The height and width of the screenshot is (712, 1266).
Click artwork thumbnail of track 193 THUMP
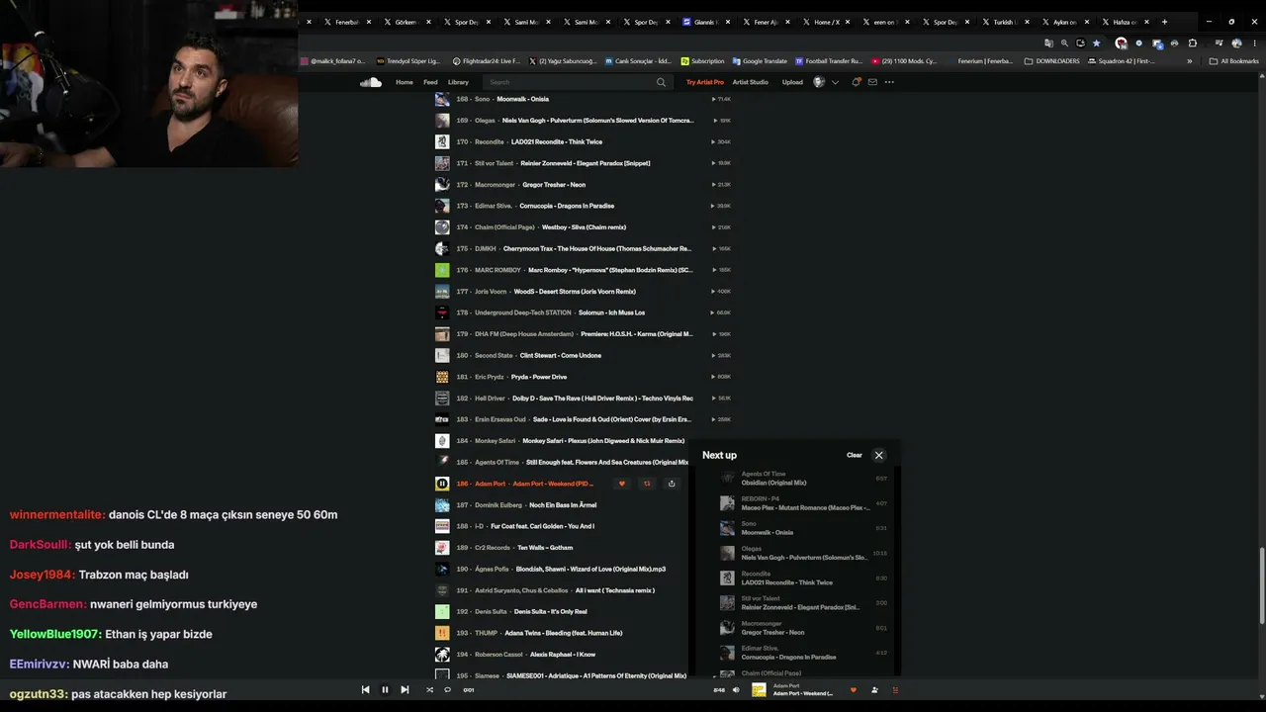tap(442, 633)
